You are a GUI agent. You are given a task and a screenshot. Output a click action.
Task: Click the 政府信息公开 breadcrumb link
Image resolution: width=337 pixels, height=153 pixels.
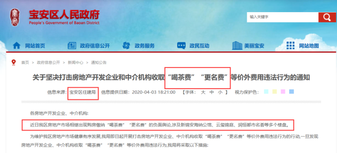coord(48,63)
